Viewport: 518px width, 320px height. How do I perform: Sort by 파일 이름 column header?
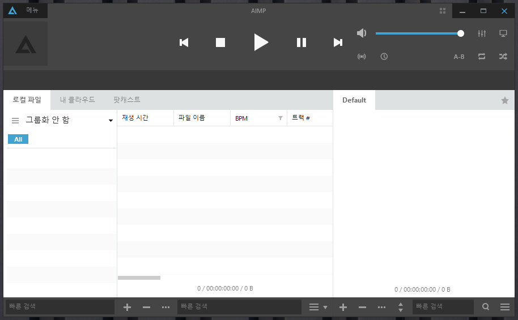tap(202, 118)
